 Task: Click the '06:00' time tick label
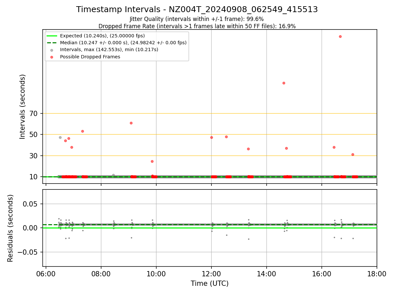tap(46, 273)
